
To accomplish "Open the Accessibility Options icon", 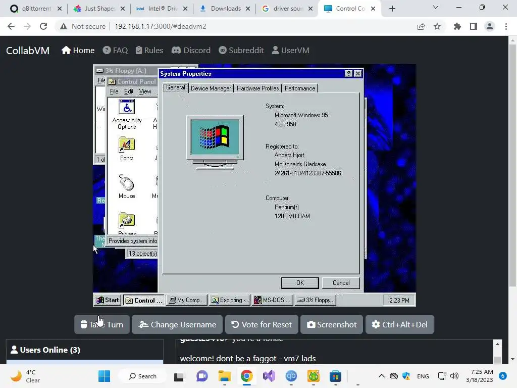I will pyautogui.click(x=127, y=114).
